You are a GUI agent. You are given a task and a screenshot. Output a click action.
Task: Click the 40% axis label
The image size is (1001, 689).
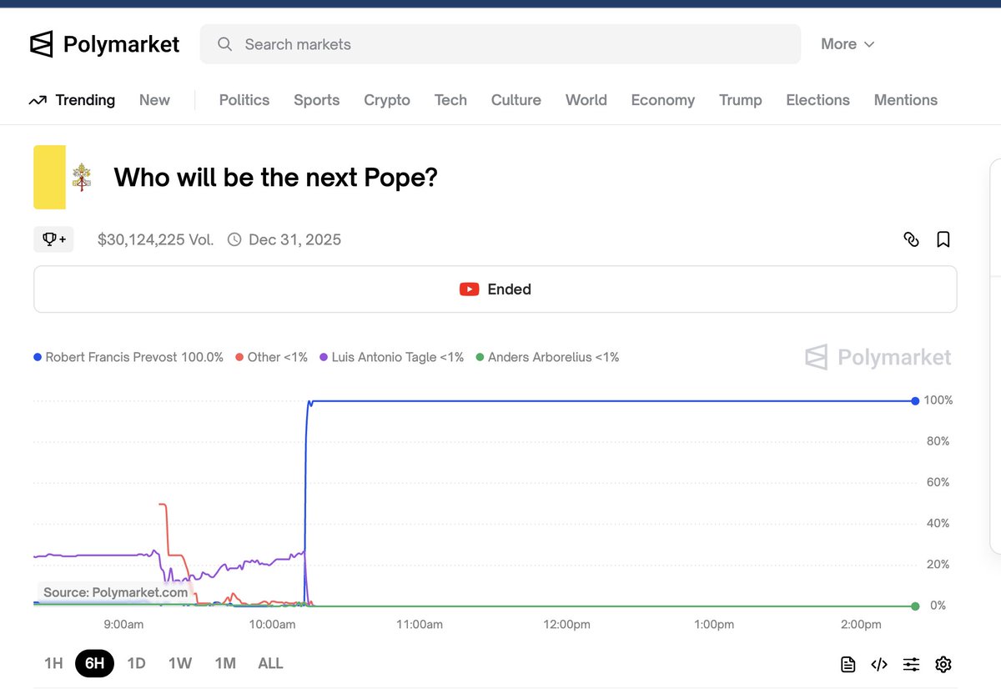pyautogui.click(x=938, y=523)
